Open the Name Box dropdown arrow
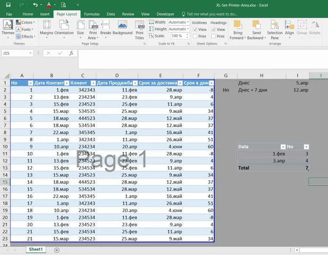Screen dimensions: 328x255 coord(30,53)
